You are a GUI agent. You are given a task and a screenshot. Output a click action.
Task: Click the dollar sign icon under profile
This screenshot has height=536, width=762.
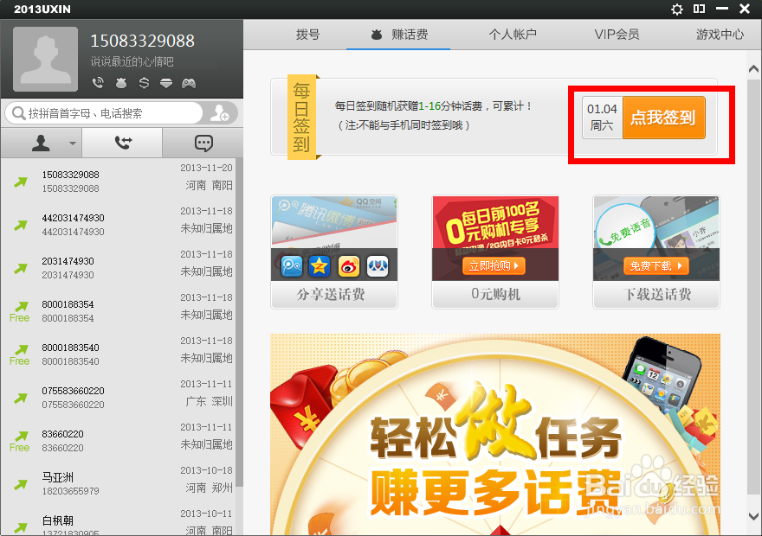click(x=144, y=83)
